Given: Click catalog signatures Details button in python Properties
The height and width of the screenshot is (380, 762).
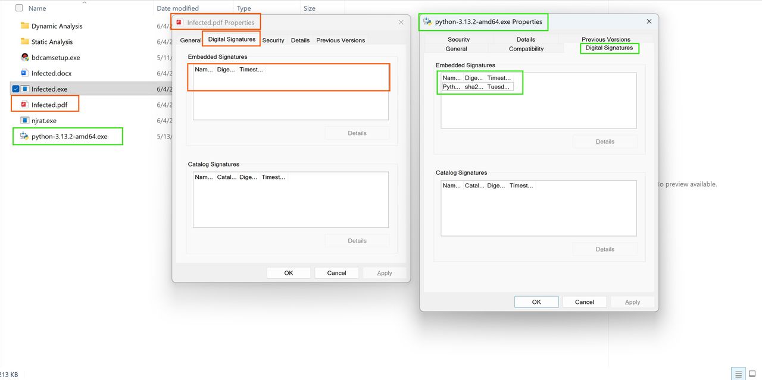Looking at the screenshot, I should [x=605, y=249].
